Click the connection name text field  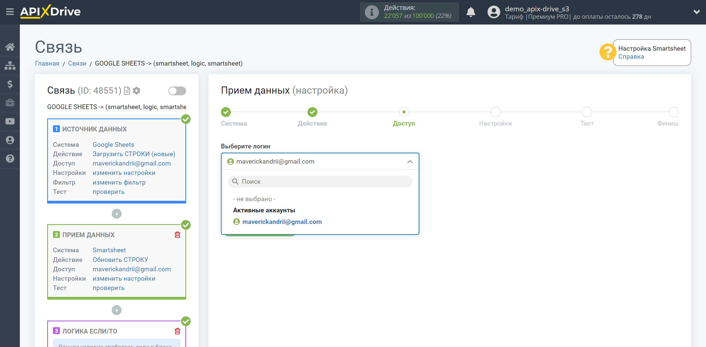tap(117, 107)
